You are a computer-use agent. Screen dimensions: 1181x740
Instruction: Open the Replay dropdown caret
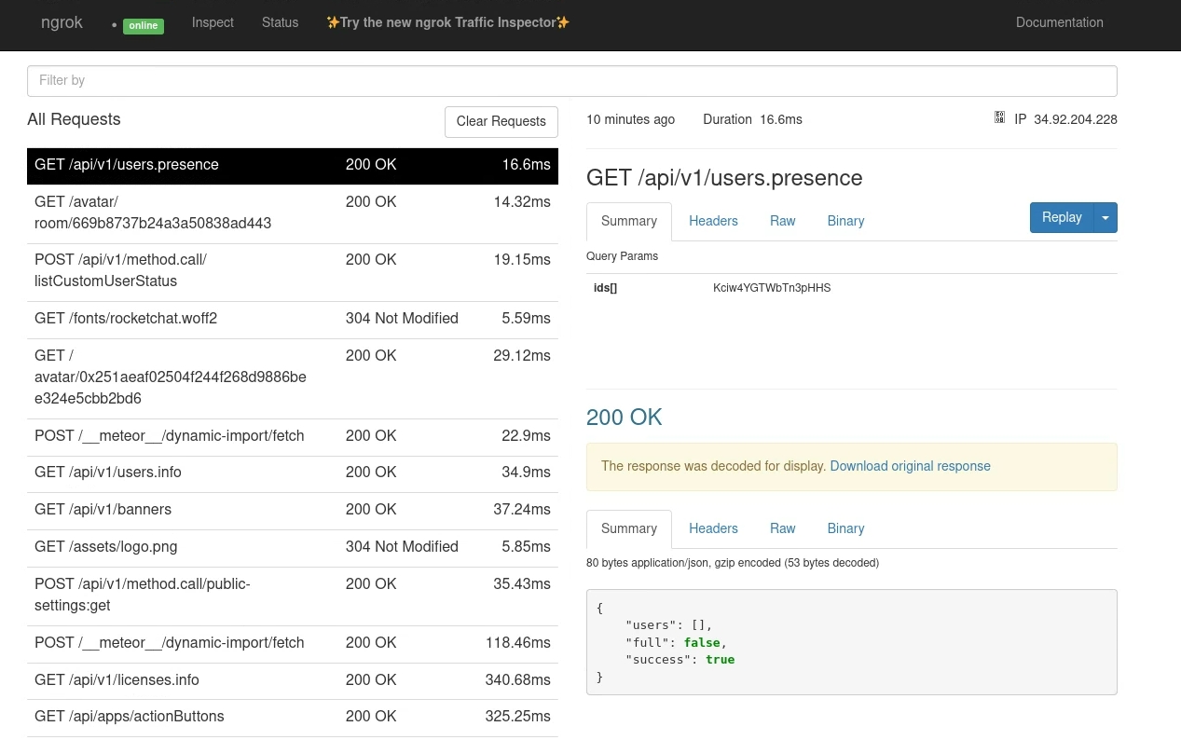(x=1105, y=218)
